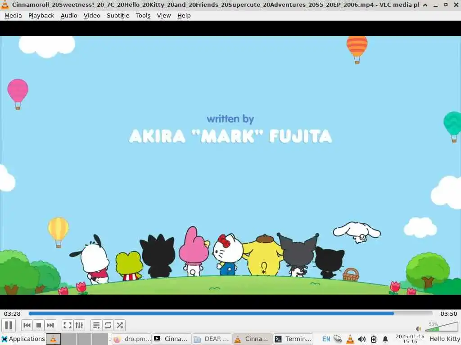This screenshot has width=461, height=345.
Task: Open the Applications menu in taskbar
Action: pos(23,339)
